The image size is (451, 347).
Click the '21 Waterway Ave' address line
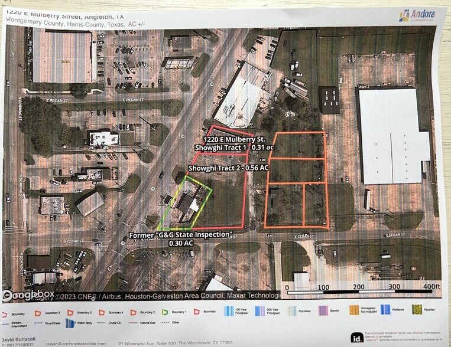(x=176, y=343)
